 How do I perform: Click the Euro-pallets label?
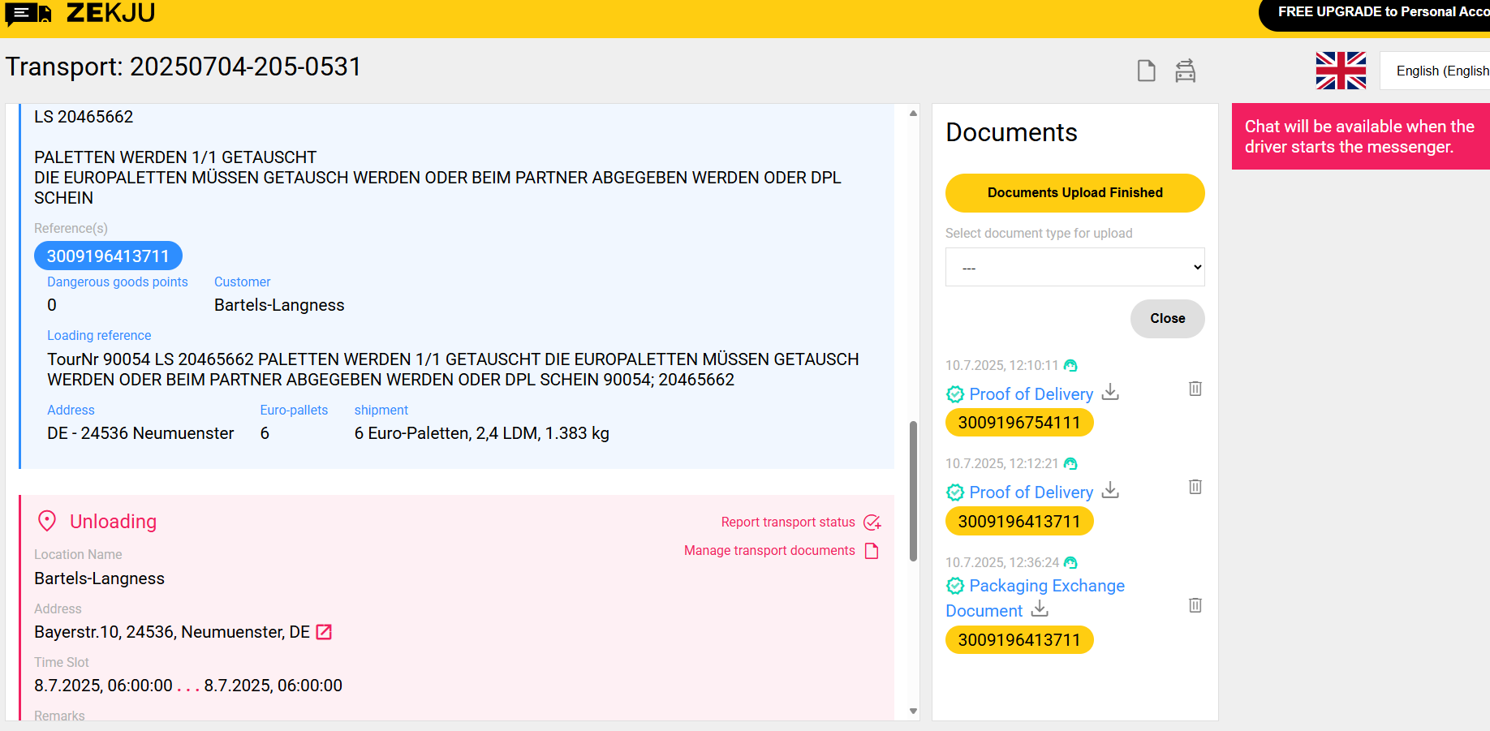[x=294, y=411]
